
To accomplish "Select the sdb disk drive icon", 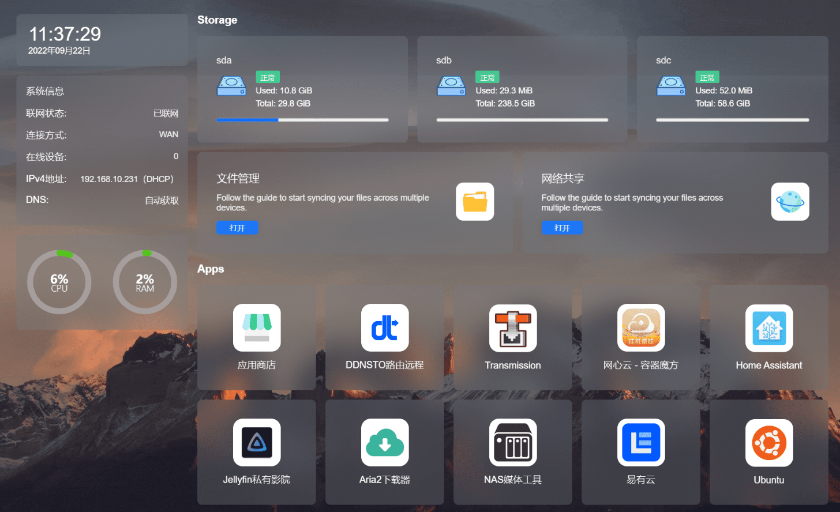I will [x=451, y=86].
